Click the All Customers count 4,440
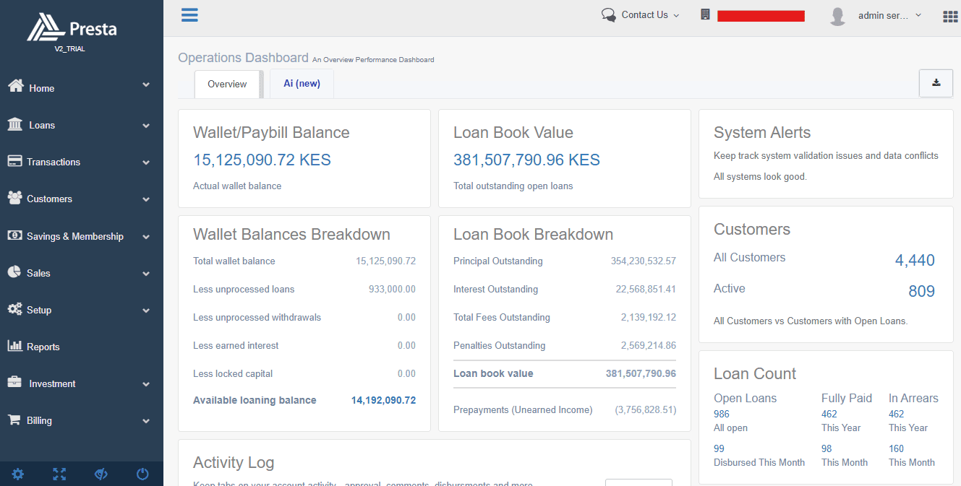 915,261
